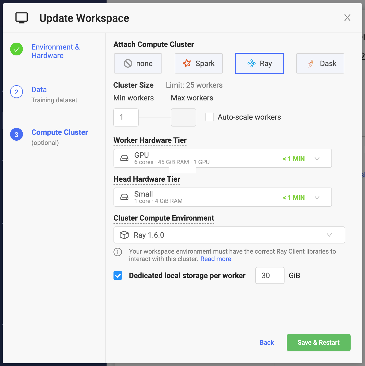Click the '(optional)' subtitle text

click(x=45, y=143)
